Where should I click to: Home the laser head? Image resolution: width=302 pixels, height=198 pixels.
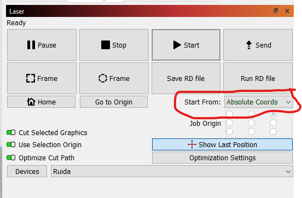[x=41, y=102]
